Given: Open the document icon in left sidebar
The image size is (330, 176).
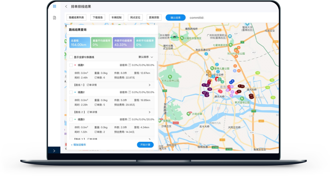Looking at the screenshot, I should click(54, 18).
